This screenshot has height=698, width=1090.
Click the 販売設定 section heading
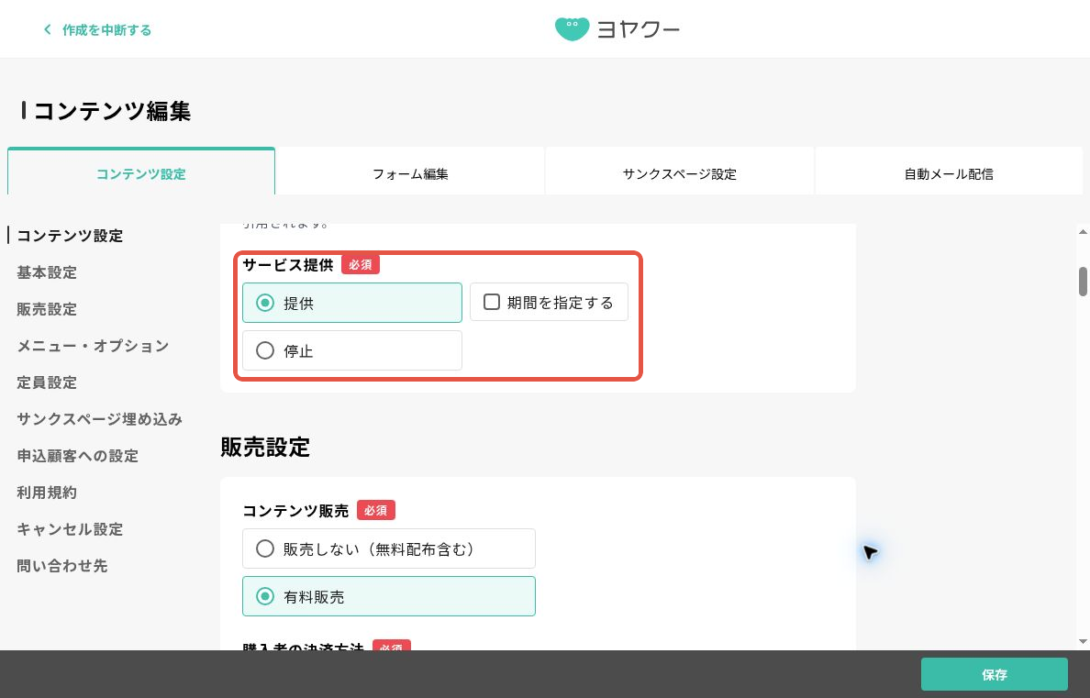265,447
